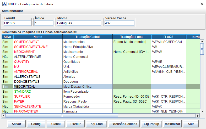This screenshot has height=129, width=206.
Task: Sort by the Nome column header
Action: 38,37
